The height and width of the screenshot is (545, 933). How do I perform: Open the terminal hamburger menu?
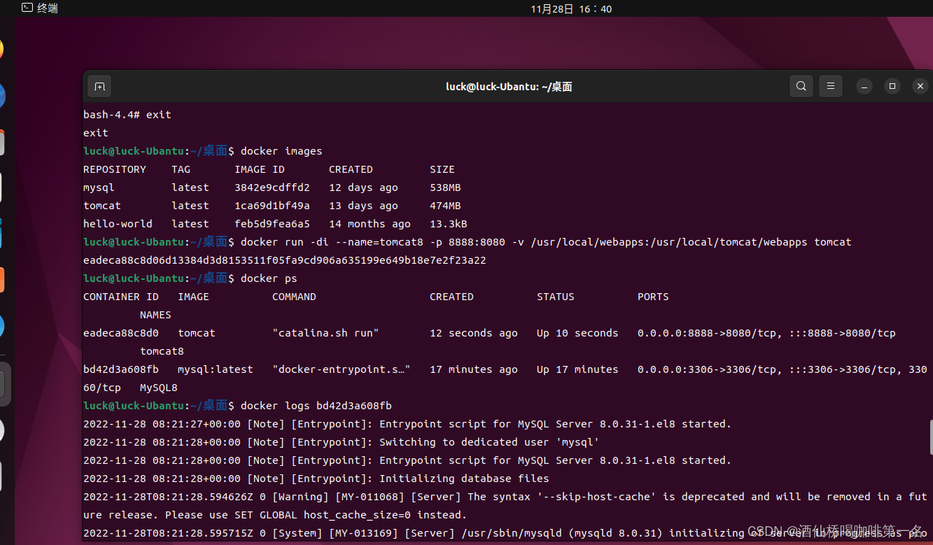(x=831, y=86)
